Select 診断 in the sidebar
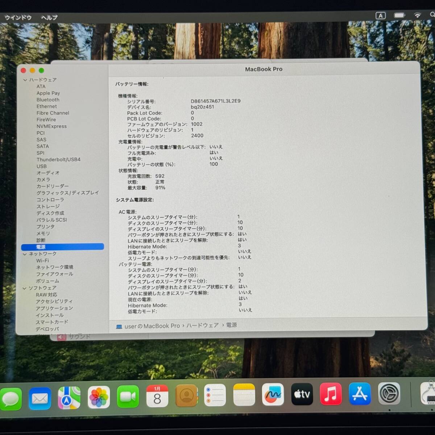The height and width of the screenshot is (435, 435). (x=41, y=240)
